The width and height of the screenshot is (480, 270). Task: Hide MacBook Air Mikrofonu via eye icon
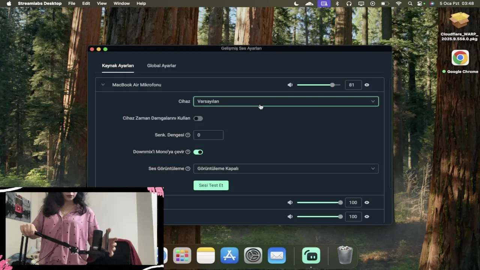367,85
